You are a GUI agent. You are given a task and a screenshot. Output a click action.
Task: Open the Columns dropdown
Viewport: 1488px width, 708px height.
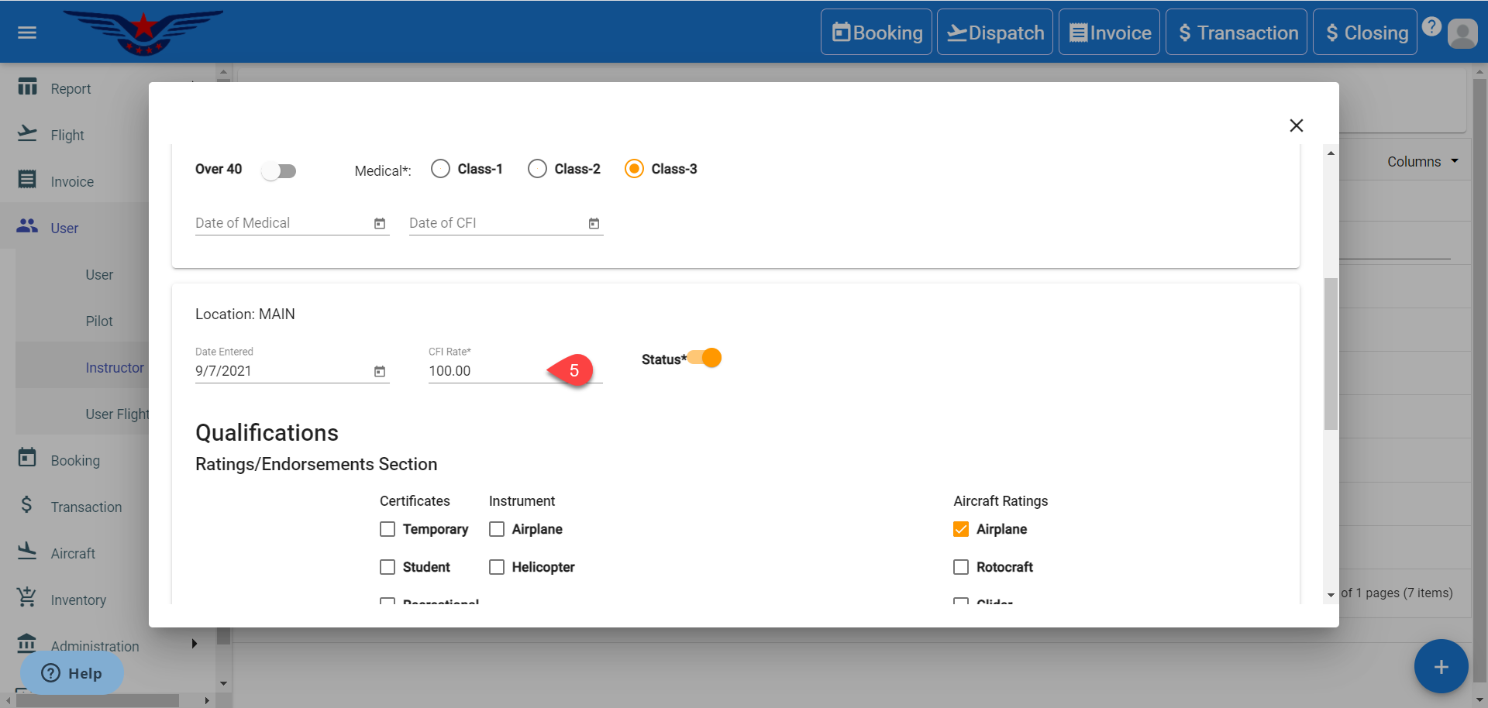point(1422,162)
